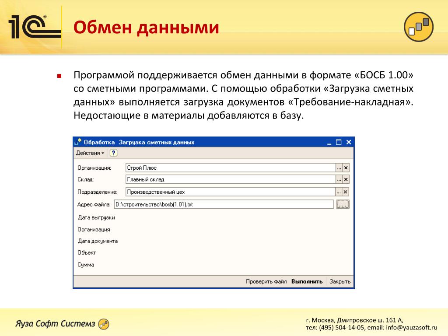The width and height of the screenshot is (448, 336).
Task: Click the lower Организация label under Дата выгрузки
Action: click(x=94, y=229)
